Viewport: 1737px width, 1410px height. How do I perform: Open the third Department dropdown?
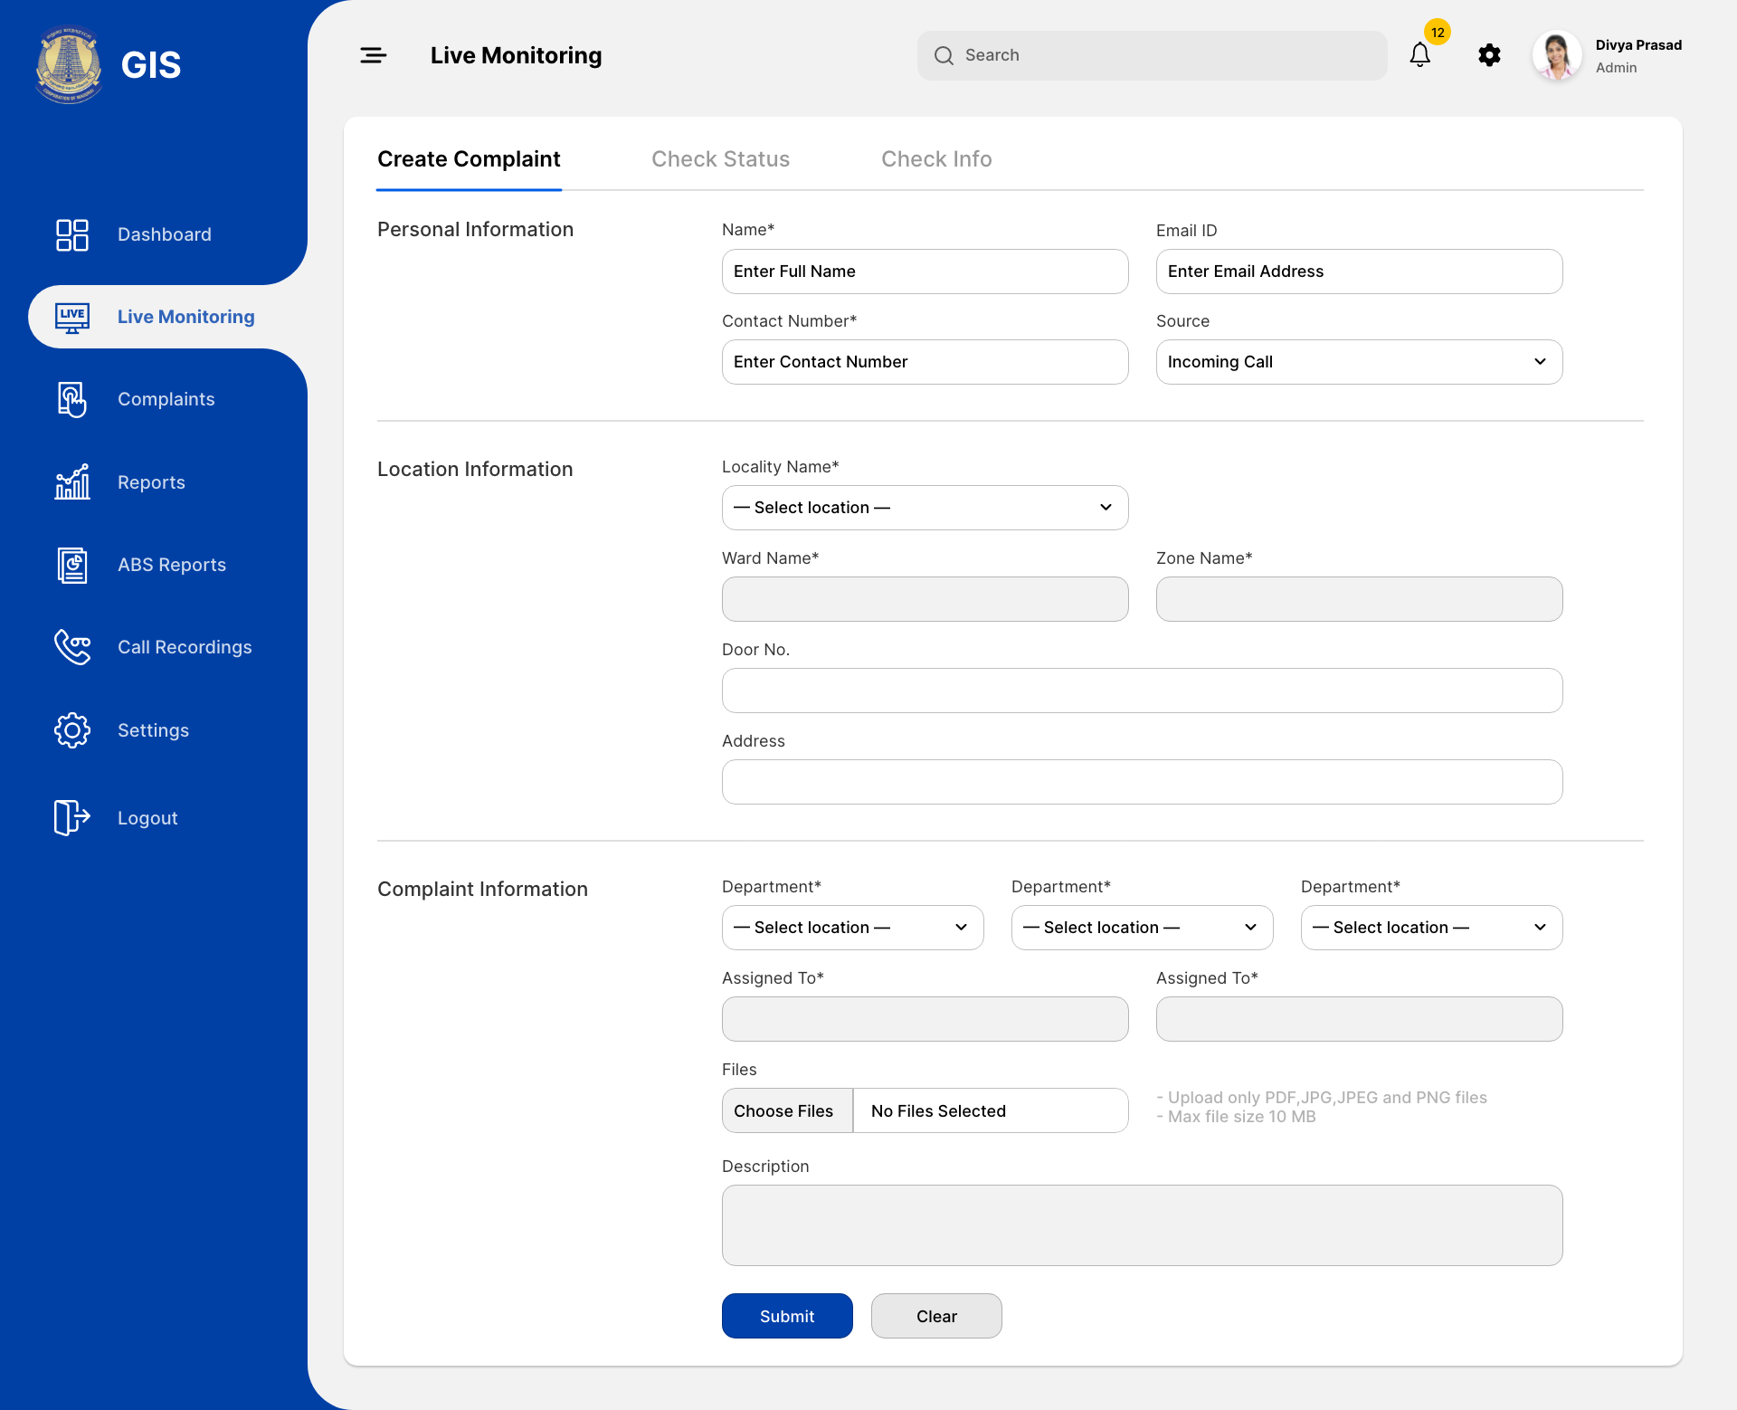point(1431,928)
